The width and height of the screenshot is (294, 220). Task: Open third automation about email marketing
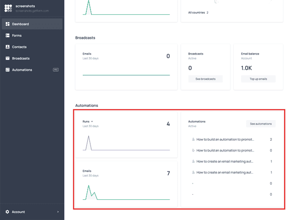[x=225, y=161]
